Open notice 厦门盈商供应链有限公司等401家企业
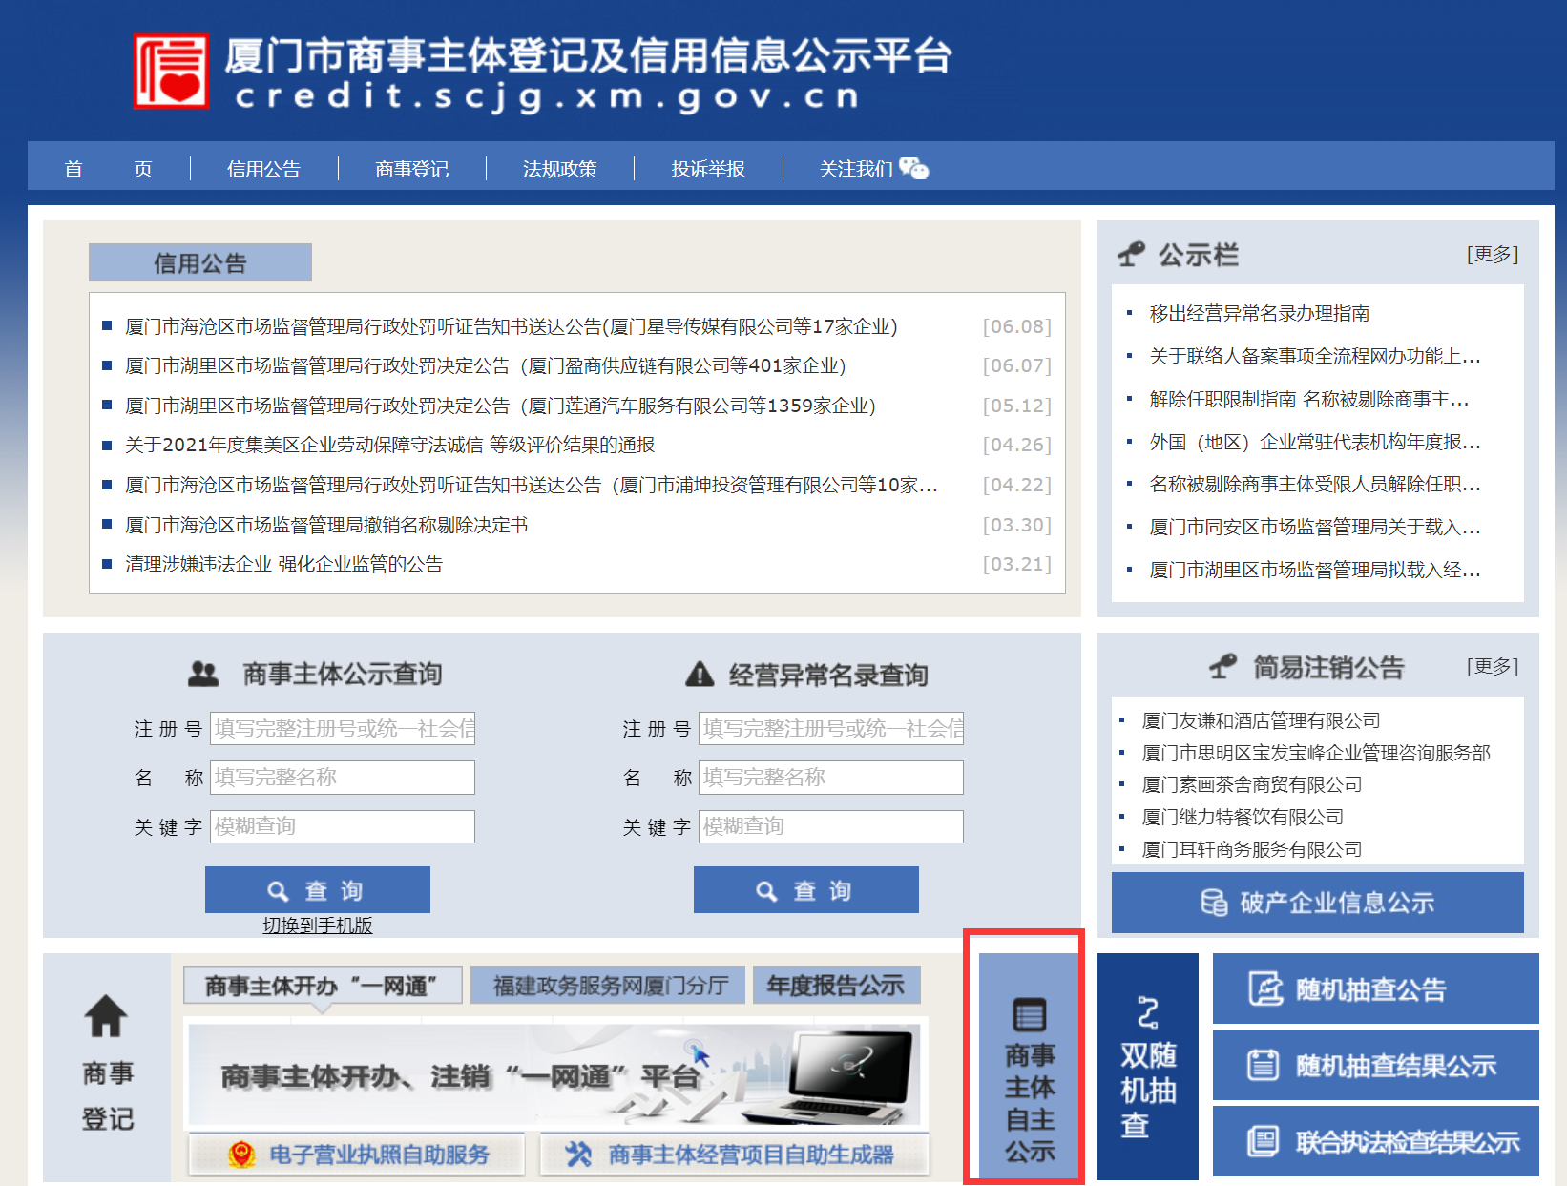 [x=486, y=365]
